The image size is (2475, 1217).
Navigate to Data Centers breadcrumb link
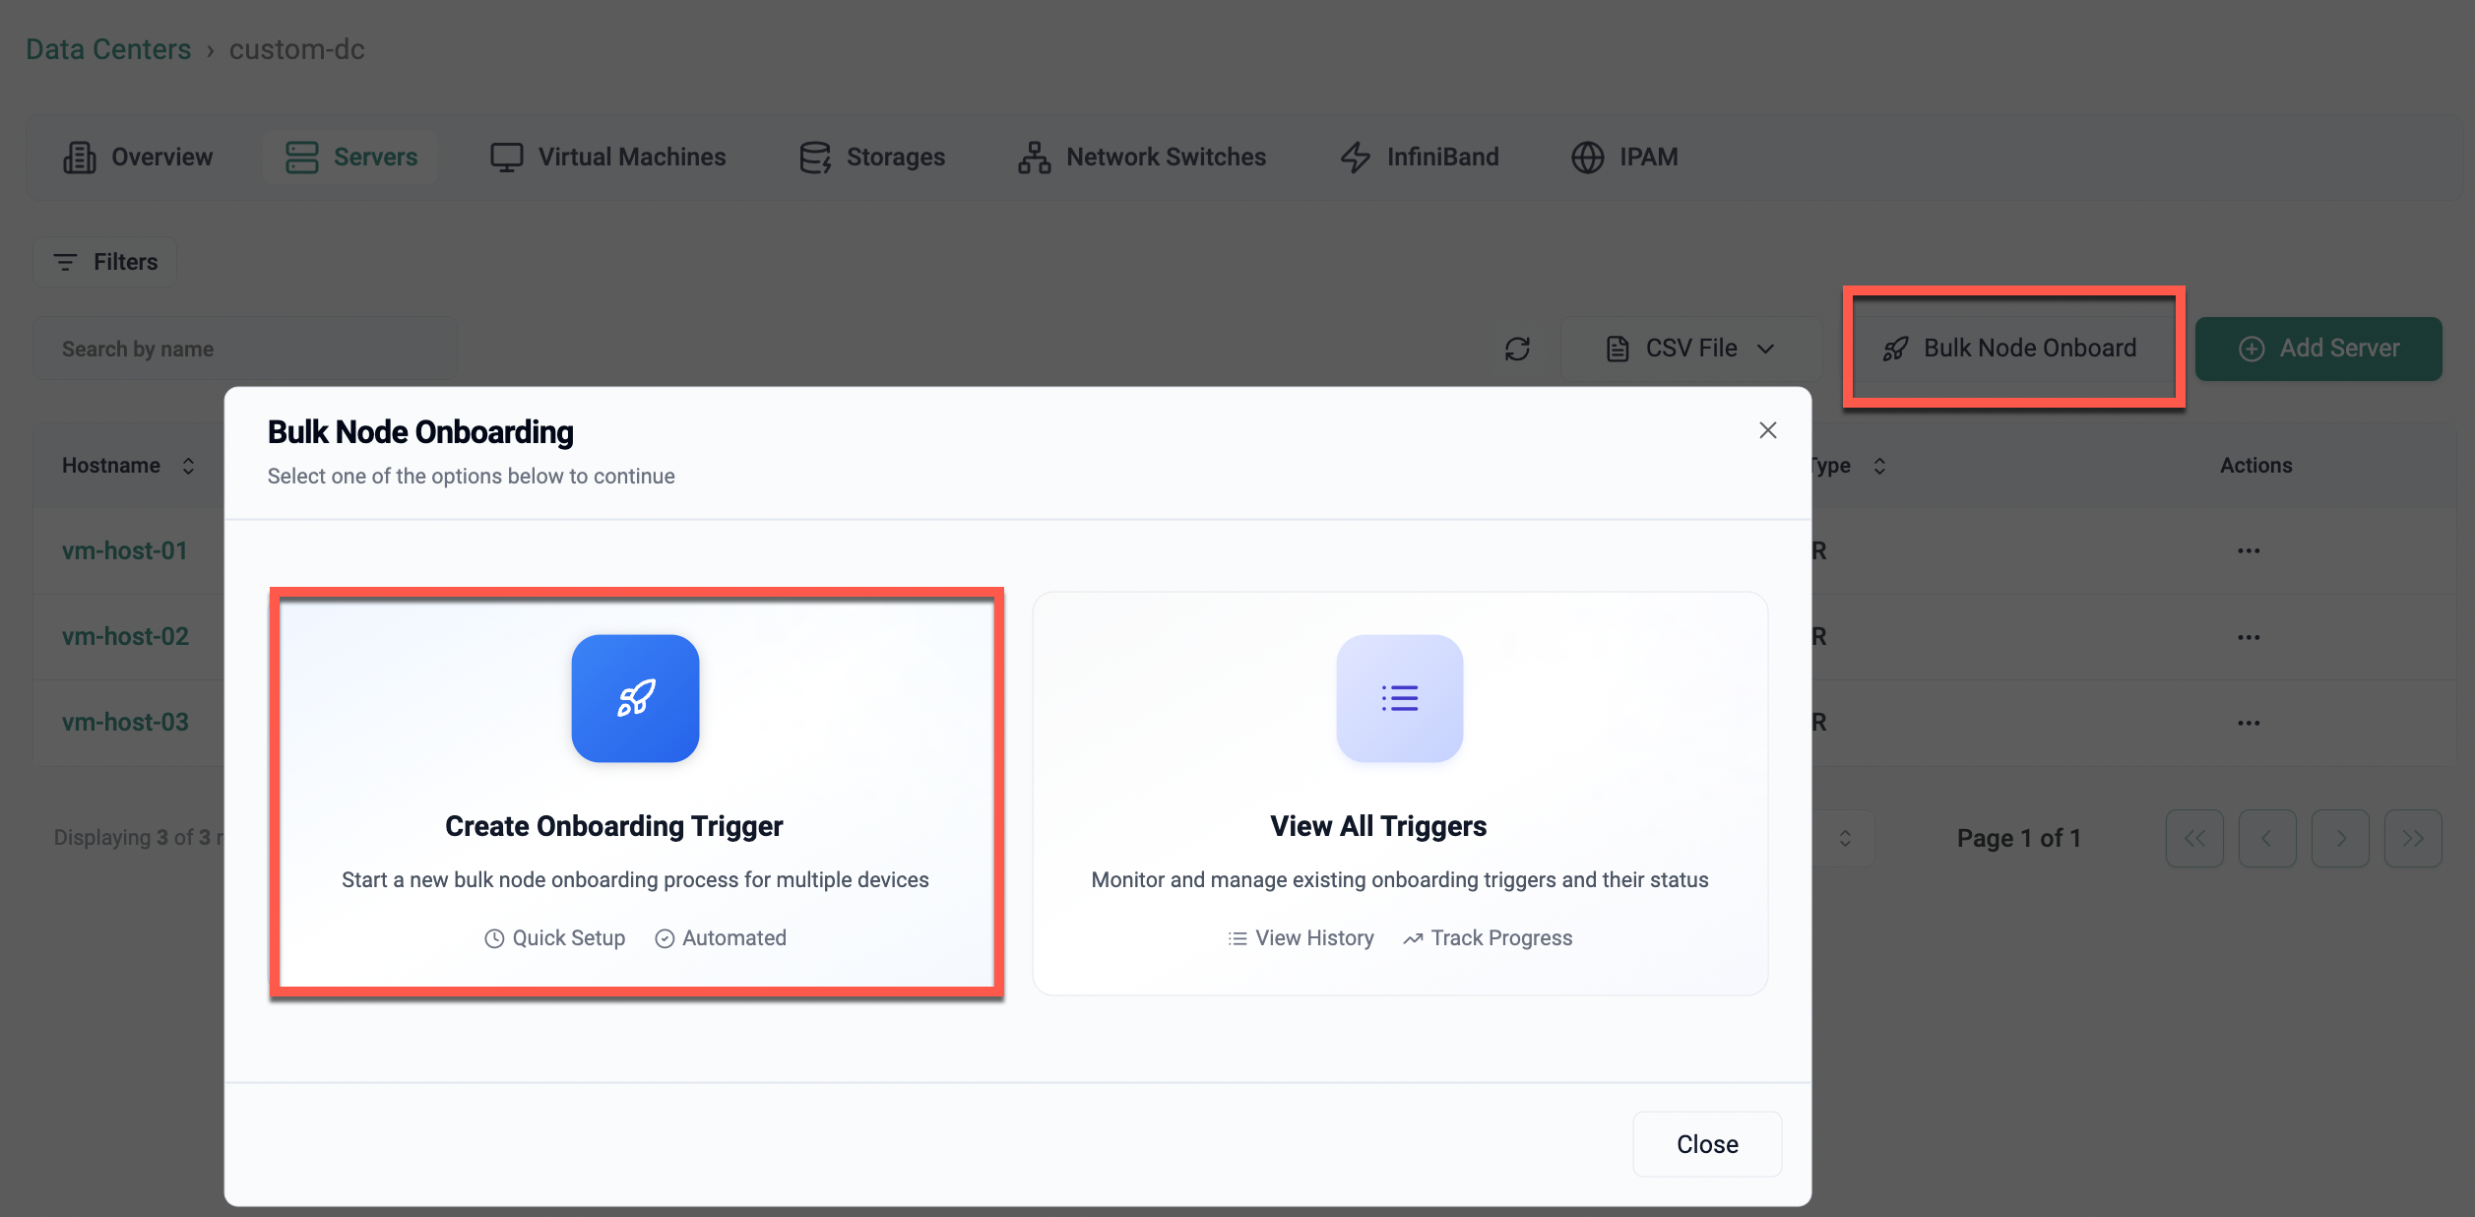(x=108, y=49)
